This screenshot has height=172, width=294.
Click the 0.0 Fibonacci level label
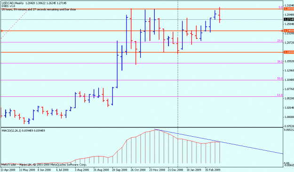[x=280, y=8]
